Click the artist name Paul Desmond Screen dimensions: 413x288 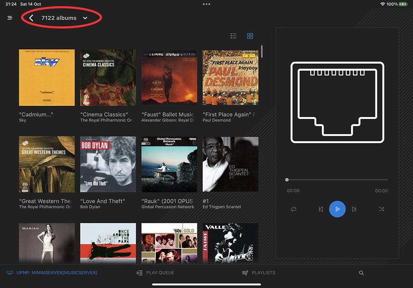coord(216,120)
